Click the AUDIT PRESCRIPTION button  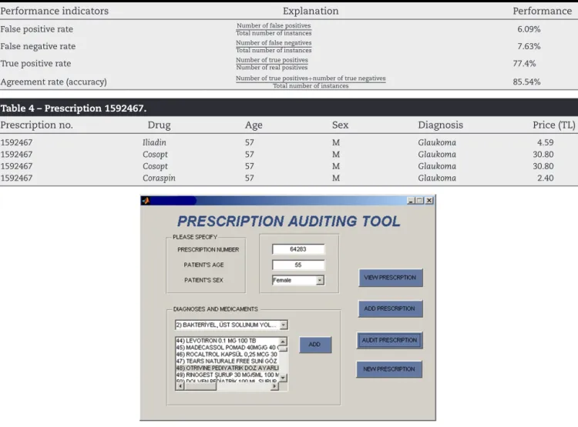coord(390,340)
